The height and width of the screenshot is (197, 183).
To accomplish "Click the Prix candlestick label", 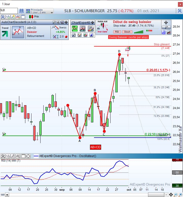I will 34,17.
